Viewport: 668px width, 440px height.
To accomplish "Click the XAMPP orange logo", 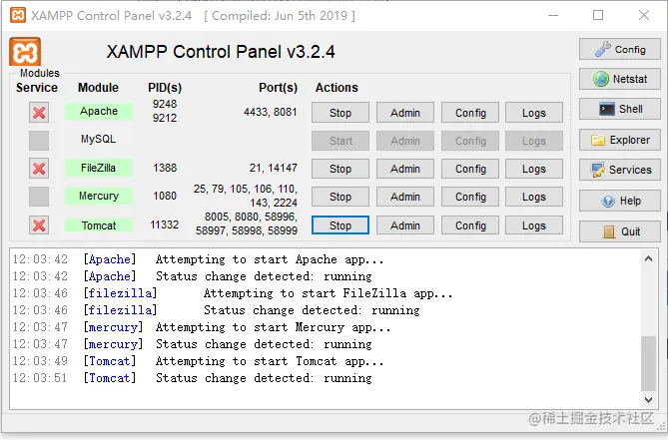I will pos(25,52).
